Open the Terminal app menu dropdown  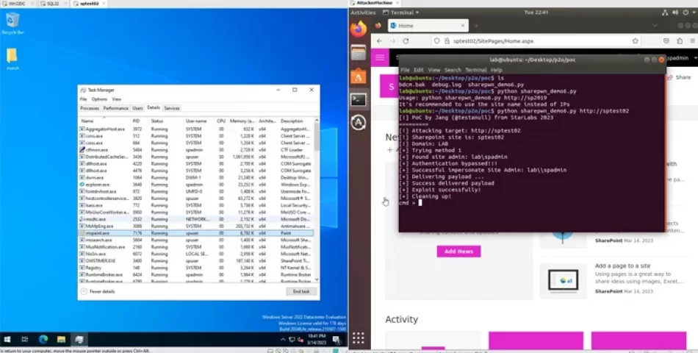[x=400, y=13]
